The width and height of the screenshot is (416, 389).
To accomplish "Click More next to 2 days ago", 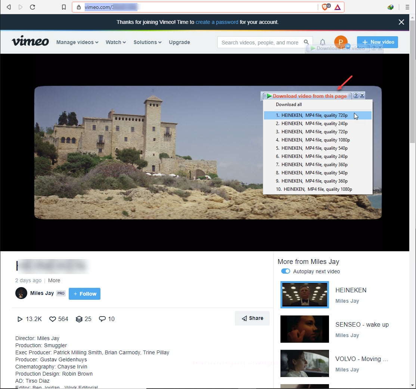I will pyautogui.click(x=54, y=280).
